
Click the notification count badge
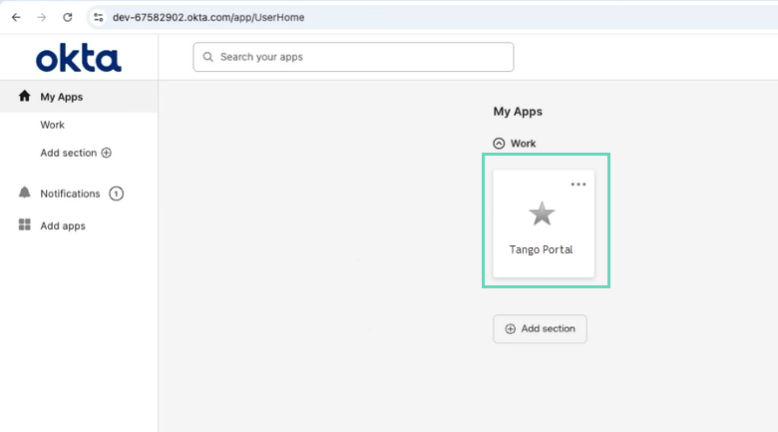pos(116,194)
